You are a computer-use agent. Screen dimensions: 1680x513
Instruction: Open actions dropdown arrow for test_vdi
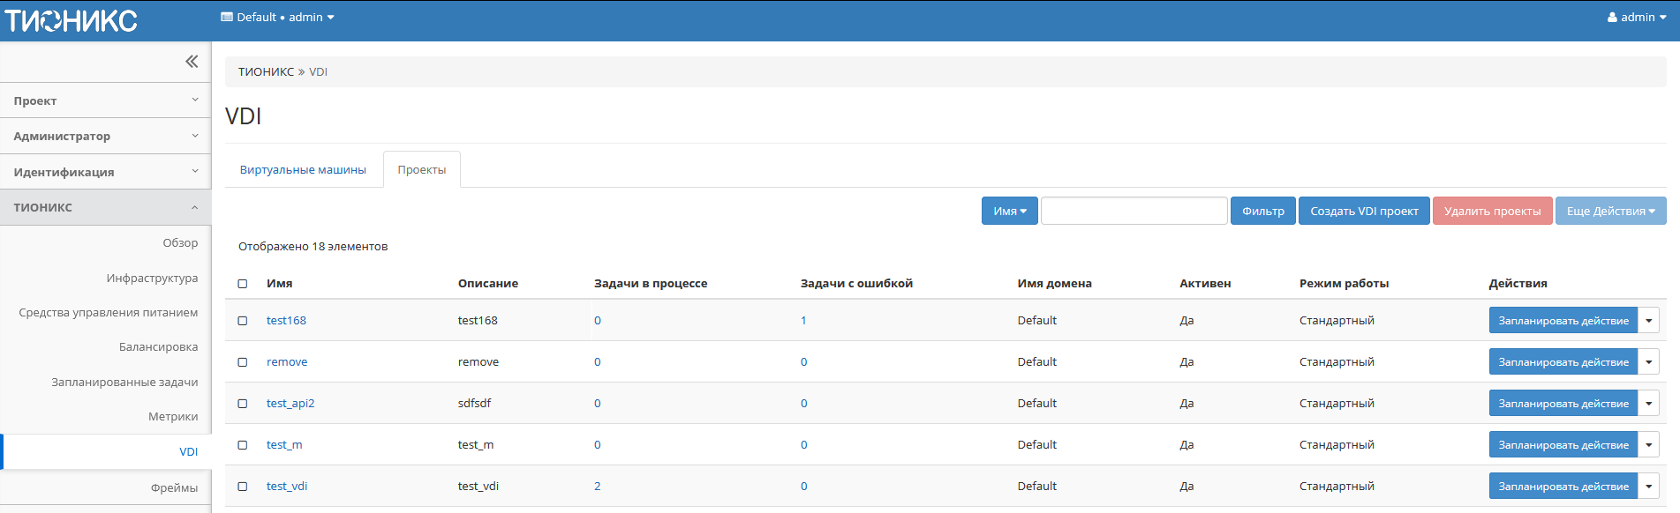click(x=1648, y=486)
